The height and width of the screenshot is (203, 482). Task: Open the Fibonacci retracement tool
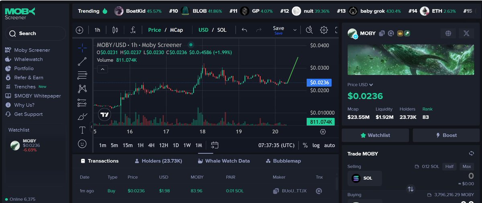point(82,75)
